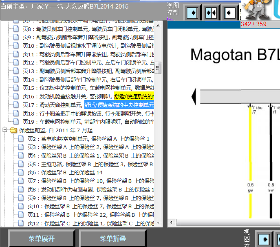
Task: Click the document icon of 页16
Action: coord(16,96)
